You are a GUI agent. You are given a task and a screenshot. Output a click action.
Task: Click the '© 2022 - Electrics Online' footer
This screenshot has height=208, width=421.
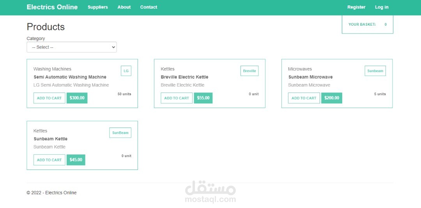coord(51,193)
